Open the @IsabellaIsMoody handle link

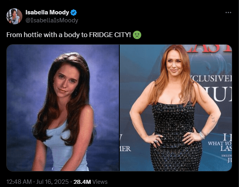tap(52, 20)
